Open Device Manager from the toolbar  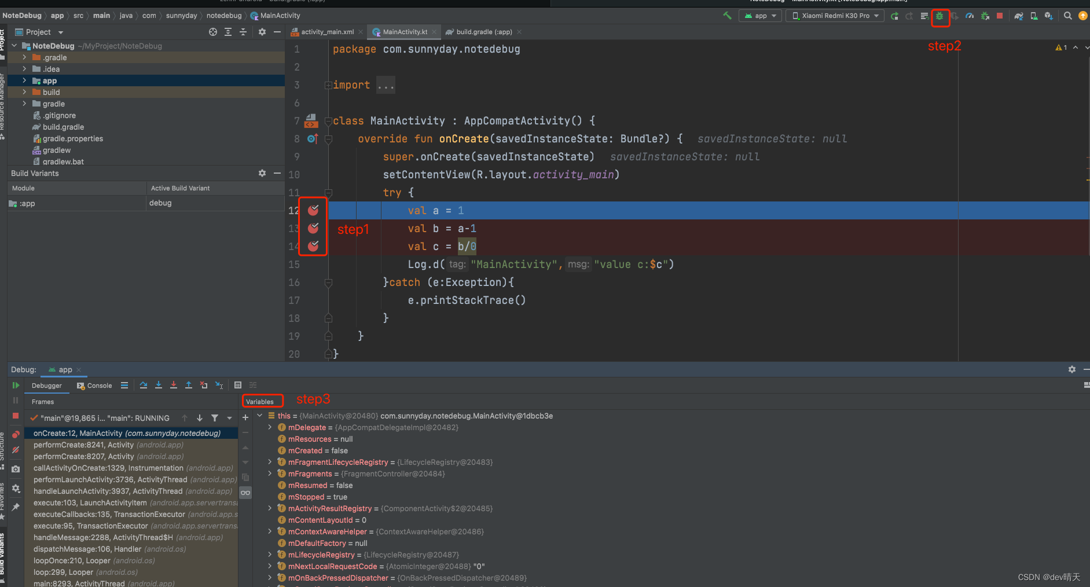point(1033,16)
